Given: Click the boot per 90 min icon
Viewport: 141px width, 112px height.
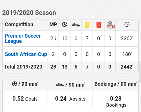Looking at the screenshot, I should click(x=60, y=85).
